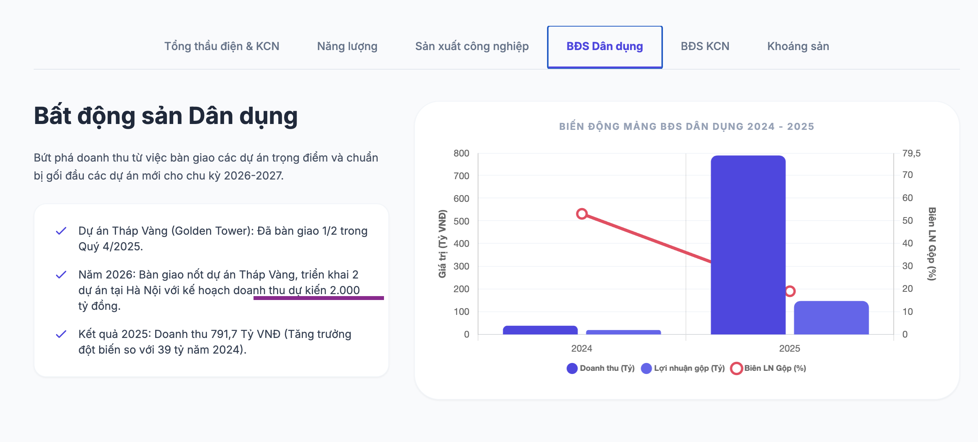
Task: Select the Sản xuất công nghiệp tab
Action: click(x=472, y=47)
